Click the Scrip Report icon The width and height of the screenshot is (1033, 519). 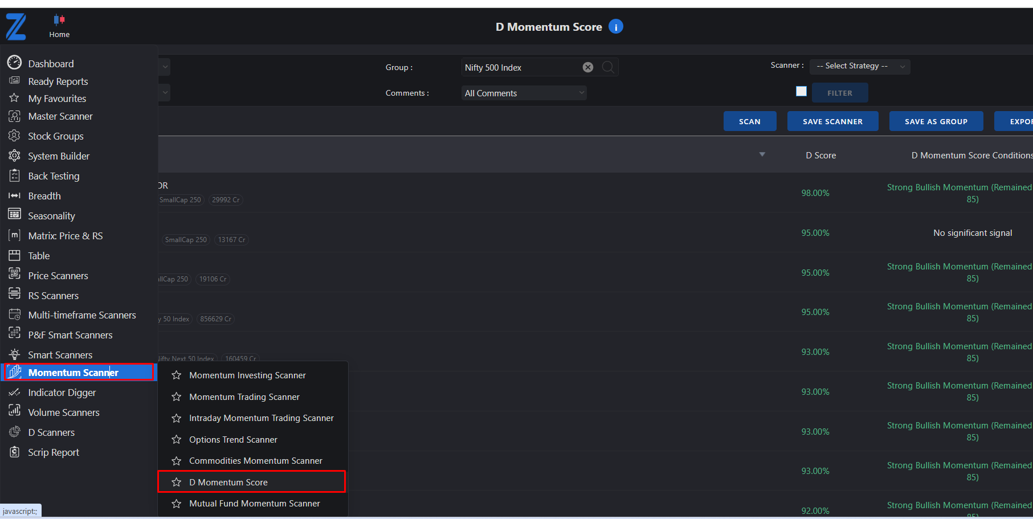click(14, 452)
